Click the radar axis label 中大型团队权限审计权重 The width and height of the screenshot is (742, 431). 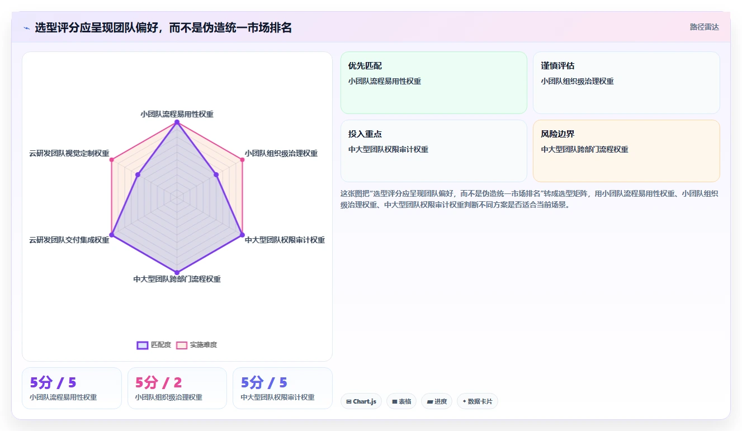[285, 240]
